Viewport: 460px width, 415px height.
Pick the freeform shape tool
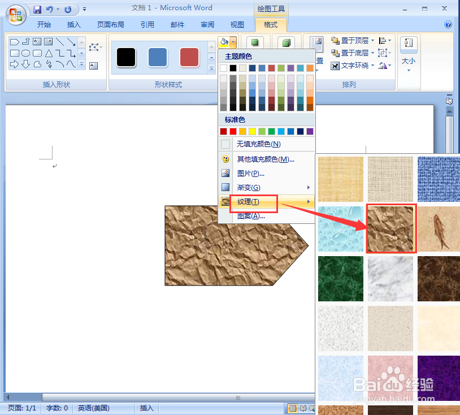click(37, 64)
